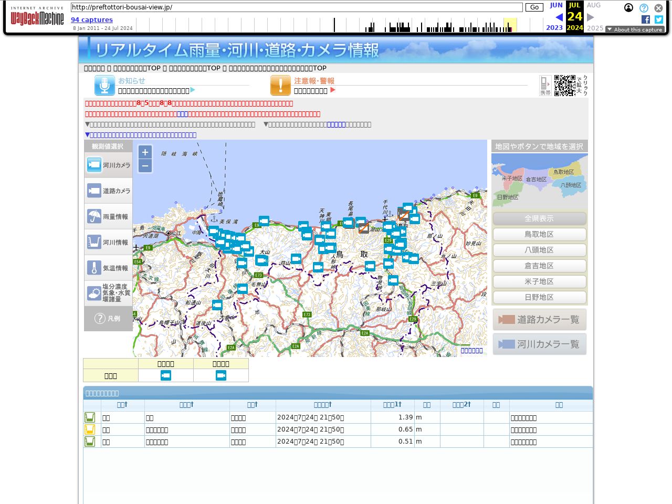Click the 94 captures link
This screenshot has height=504, width=672.
tap(92, 20)
